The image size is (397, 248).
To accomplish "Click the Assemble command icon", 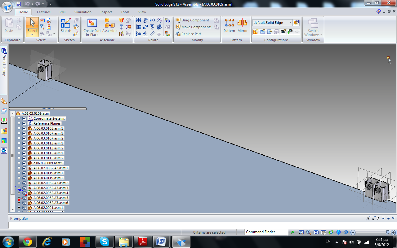I will click(109, 23).
